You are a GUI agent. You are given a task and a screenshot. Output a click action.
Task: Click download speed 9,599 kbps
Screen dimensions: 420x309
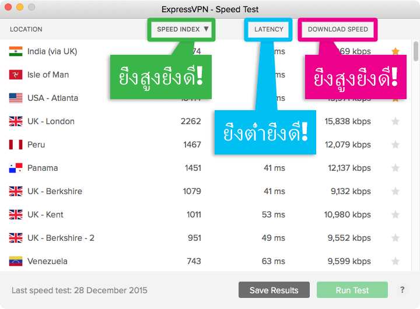point(349,261)
